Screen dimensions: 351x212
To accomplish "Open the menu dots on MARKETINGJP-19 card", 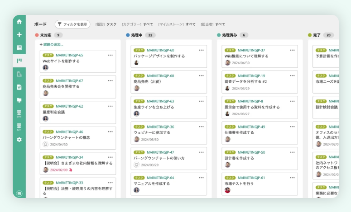I will click(292, 76).
